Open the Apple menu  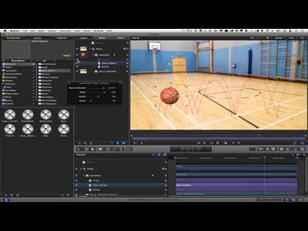point(4,31)
